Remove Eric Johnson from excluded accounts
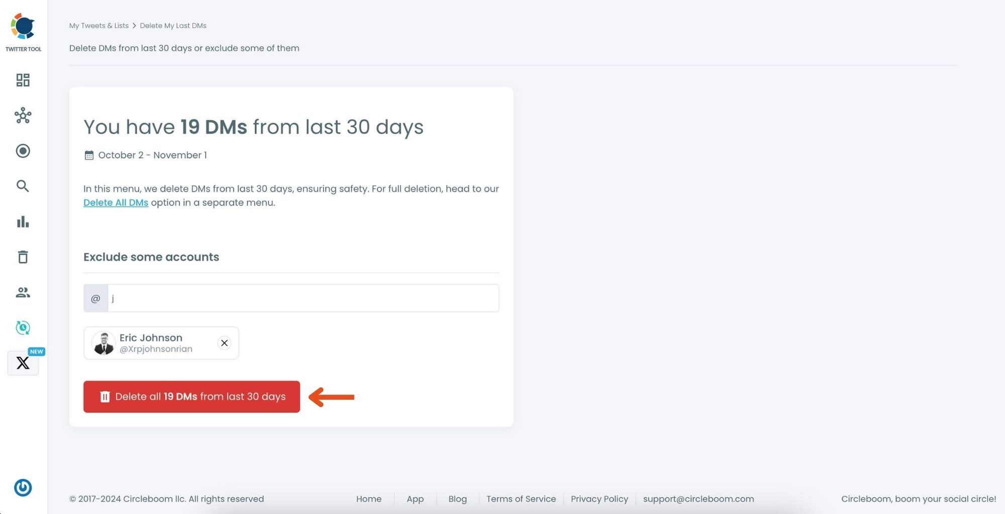 pos(224,343)
